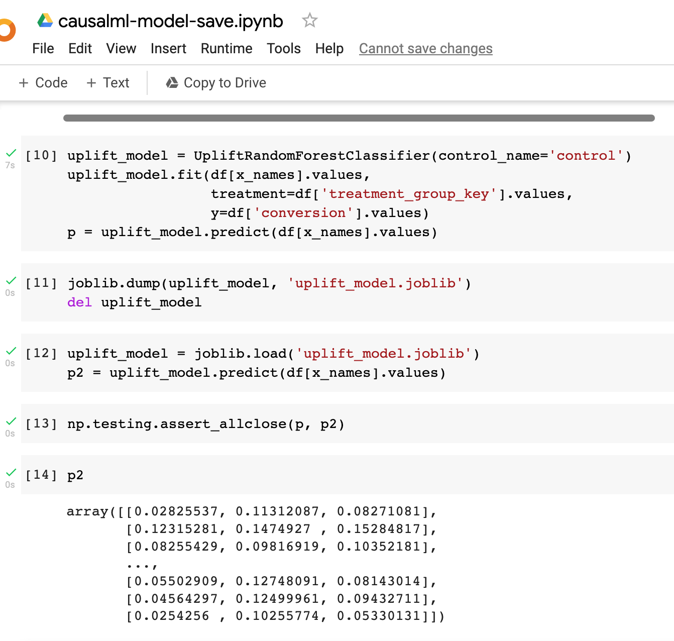Viewport: 674px width, 641px height.
Task: Click the plus icon next to Code
Action: click(24, 82)
